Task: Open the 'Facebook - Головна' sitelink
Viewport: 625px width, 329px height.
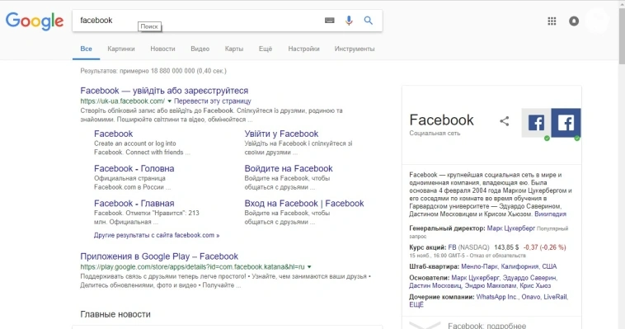Action: (x=134, y=168)
